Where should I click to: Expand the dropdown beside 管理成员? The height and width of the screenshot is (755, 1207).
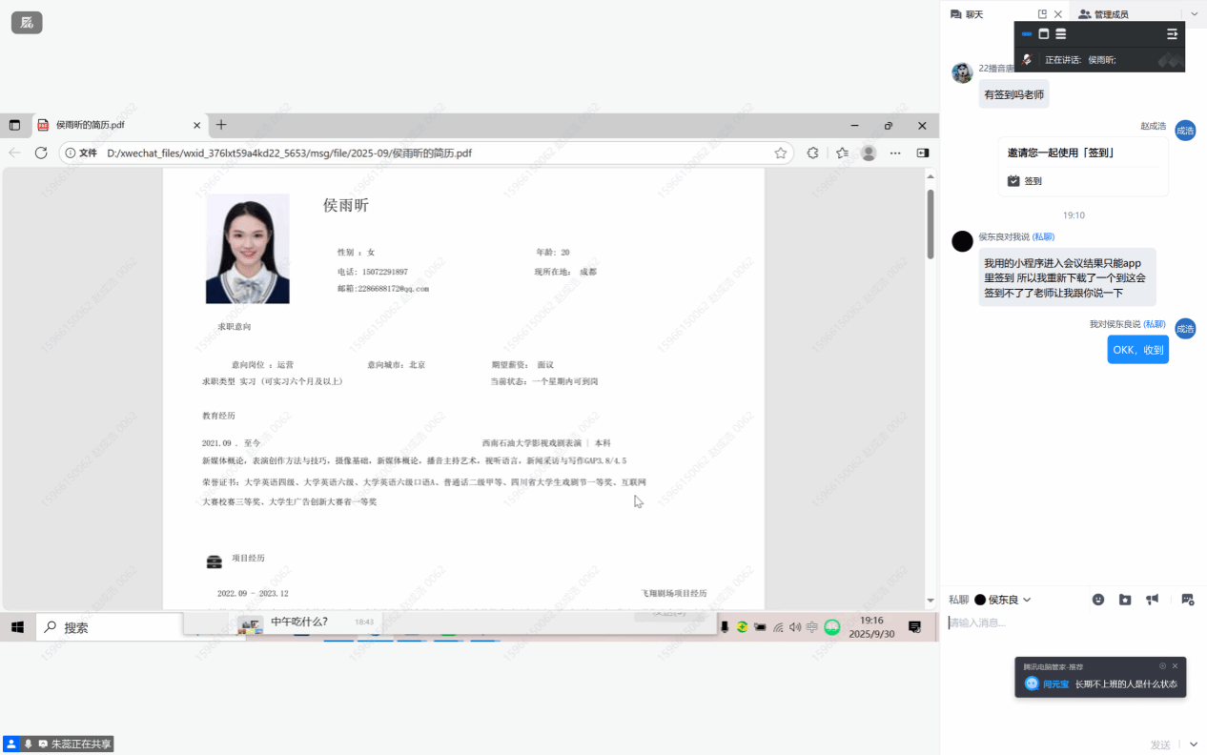point(1194,14)
